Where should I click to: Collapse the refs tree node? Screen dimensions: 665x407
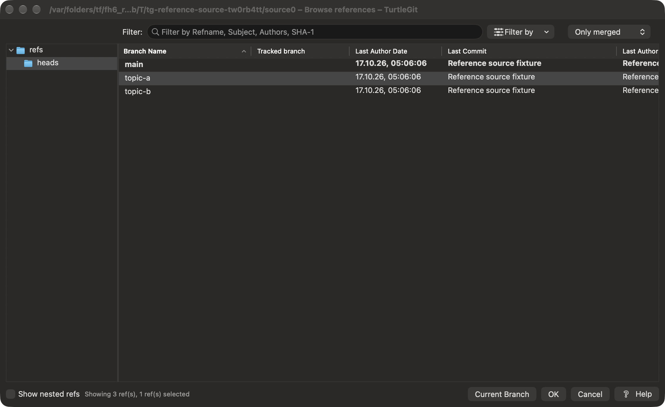point(11,50)
